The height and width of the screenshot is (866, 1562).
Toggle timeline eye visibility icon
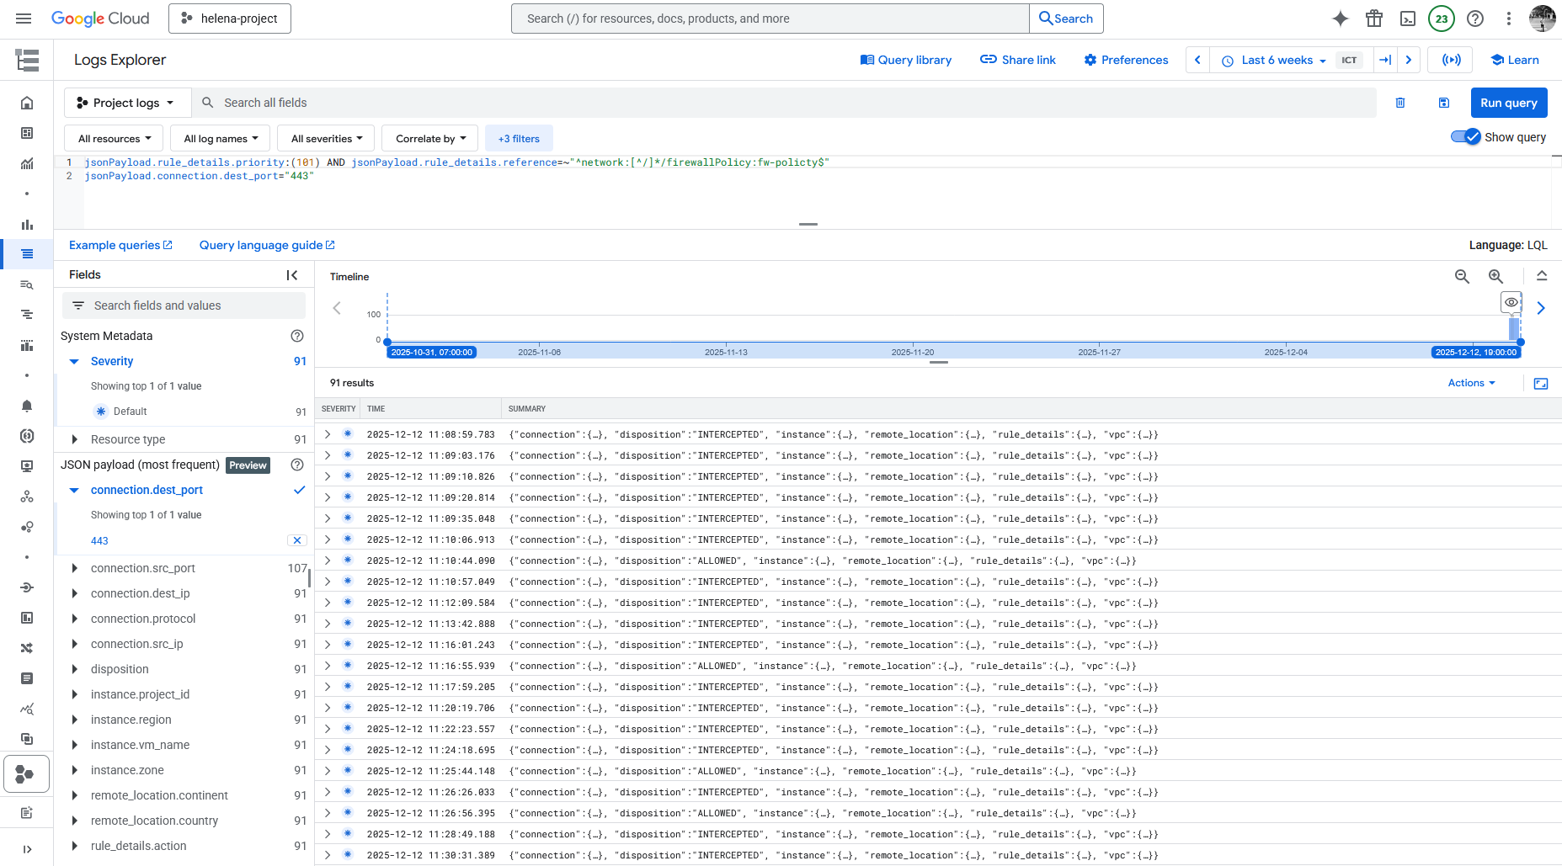(x=1511, y=302)
